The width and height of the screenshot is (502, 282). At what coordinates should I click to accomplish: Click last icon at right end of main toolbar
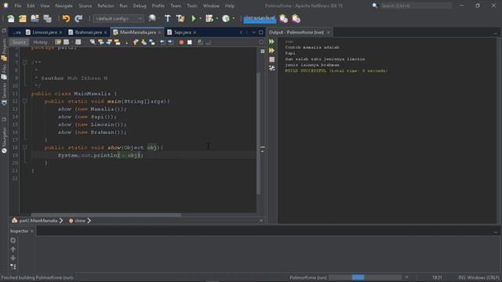coord(296,19)
